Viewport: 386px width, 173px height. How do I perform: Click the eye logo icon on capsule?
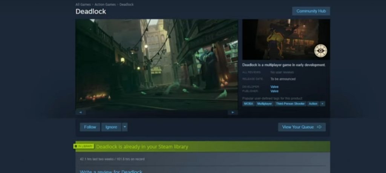pyautogui.click(x=320, y=51)
